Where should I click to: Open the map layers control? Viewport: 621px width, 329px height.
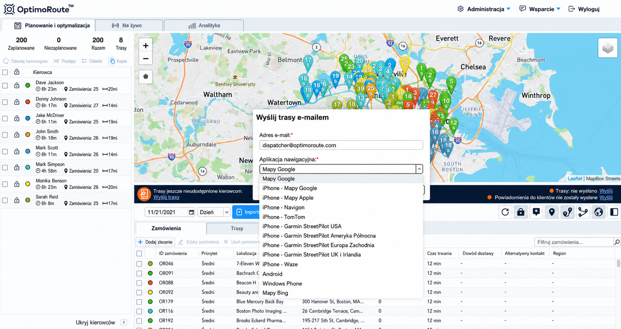pyautogui.click(x=608, y=48)
